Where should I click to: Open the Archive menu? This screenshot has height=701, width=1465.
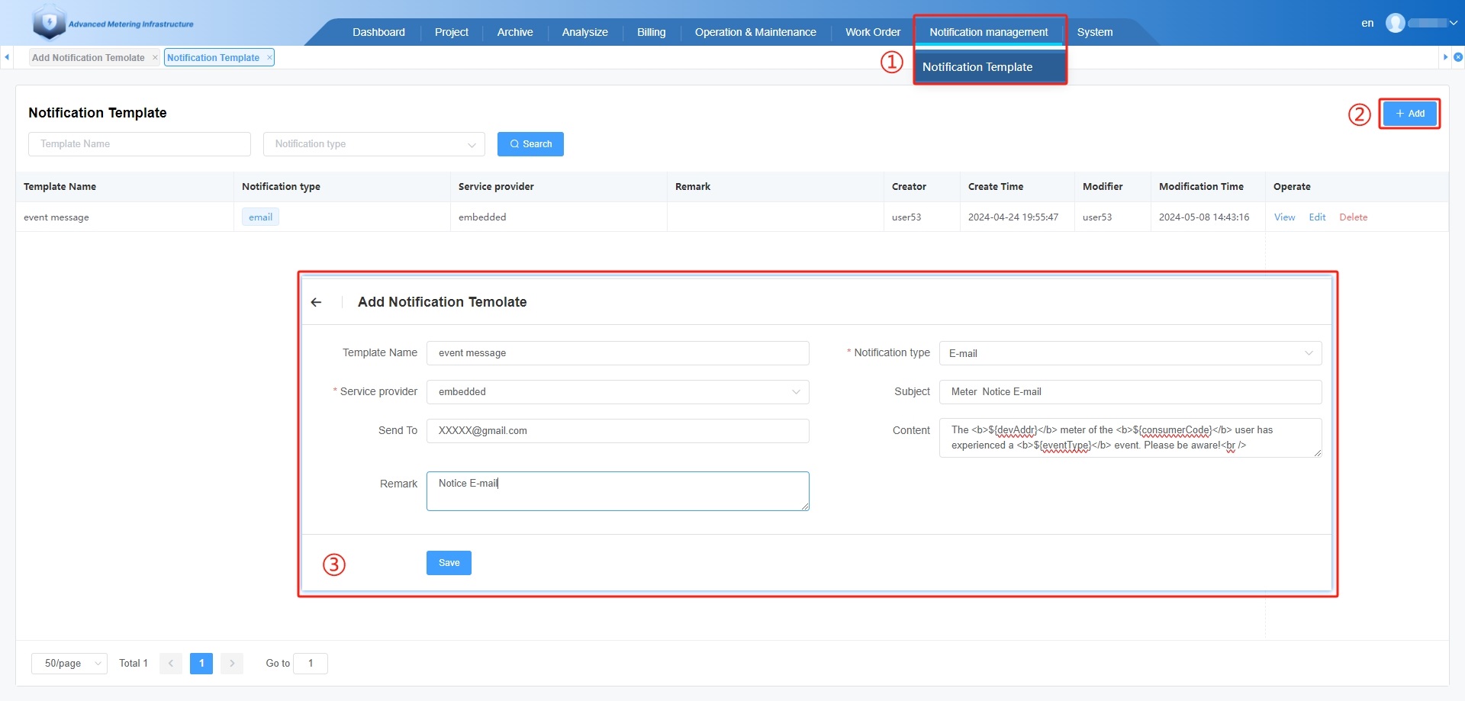(x=515, y=32)
